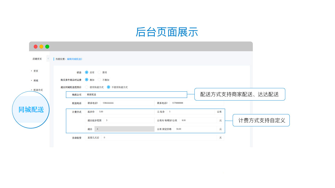Collapse the sidebar with the double-chevron icon
The height and width of the screenshot is (188, 335).
pos(48,58)
